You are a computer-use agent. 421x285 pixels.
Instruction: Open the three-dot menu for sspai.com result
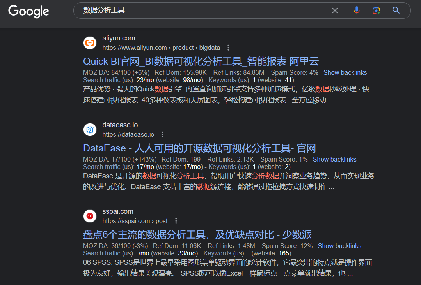[176, 221]
